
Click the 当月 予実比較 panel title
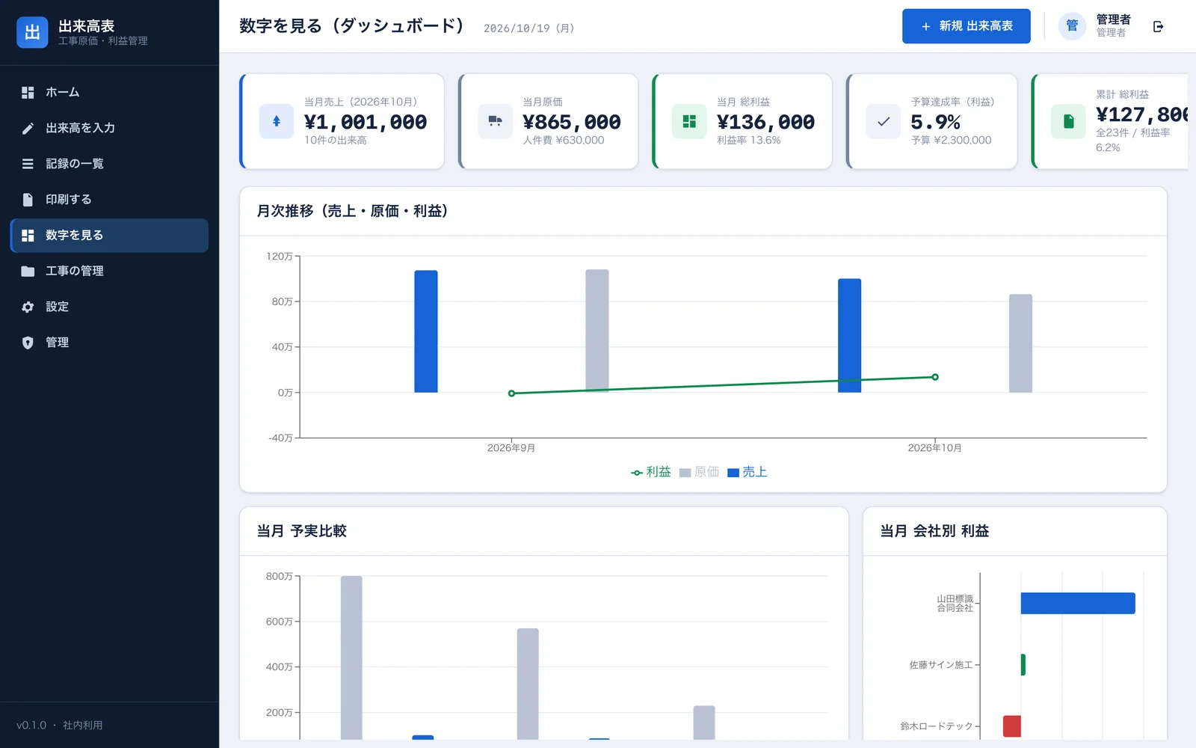pos(302,531)
